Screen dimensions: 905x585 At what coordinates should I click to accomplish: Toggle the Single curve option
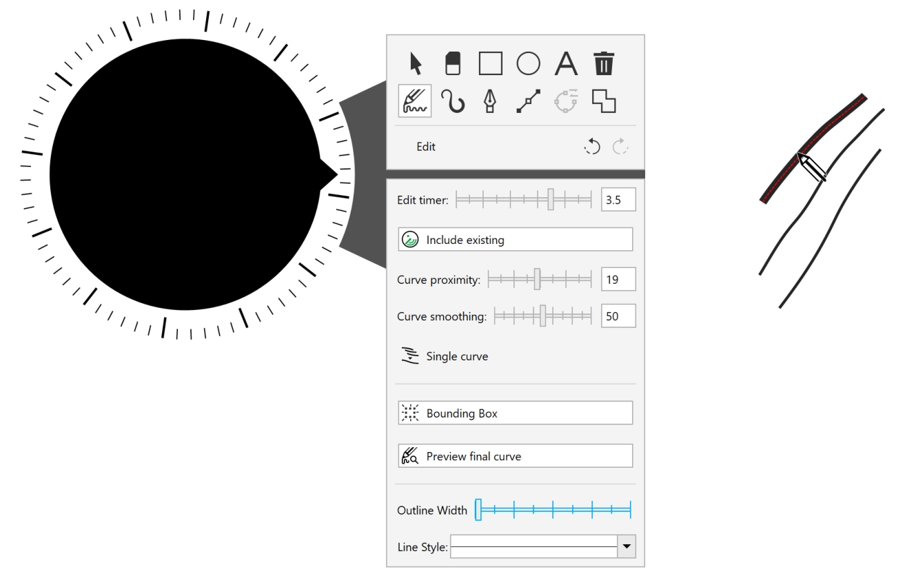[445, 356]
